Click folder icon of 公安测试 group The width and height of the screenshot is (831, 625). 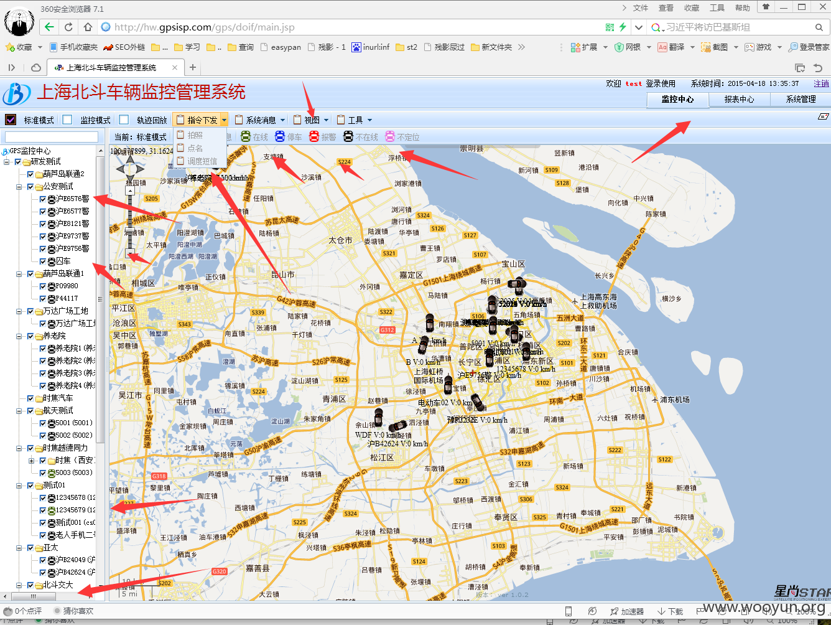click(39, 187)
